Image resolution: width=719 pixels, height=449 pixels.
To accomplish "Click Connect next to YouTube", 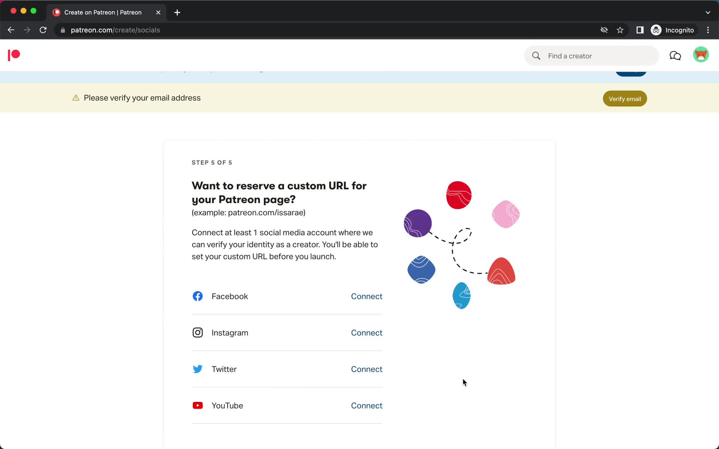I will pyautogui.click(x=367, y=405).
